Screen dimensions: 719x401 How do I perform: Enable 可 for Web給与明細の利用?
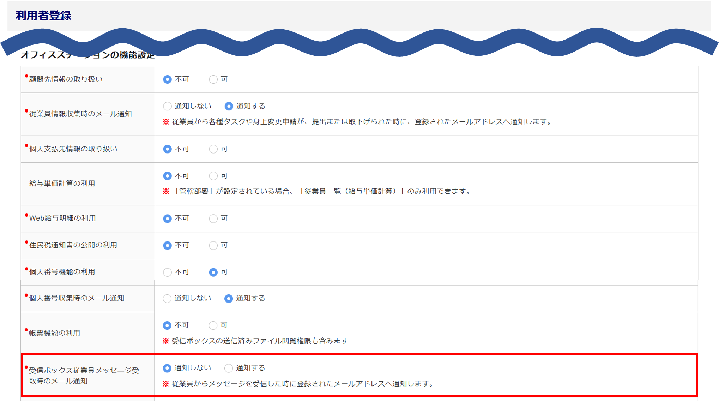tap(213, 219)
